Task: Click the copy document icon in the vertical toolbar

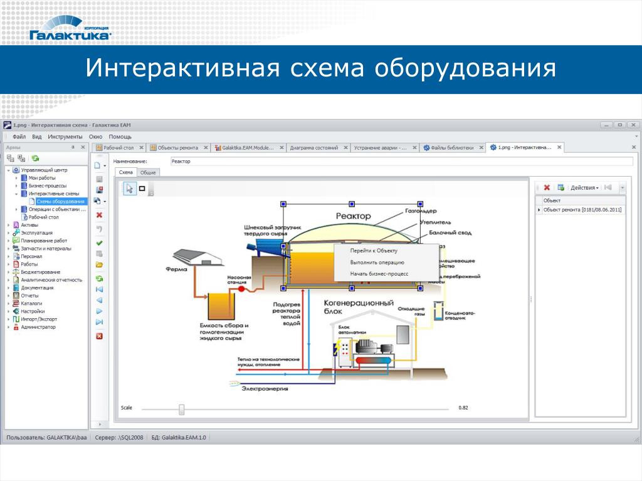Action: click(x=97, y=201)
